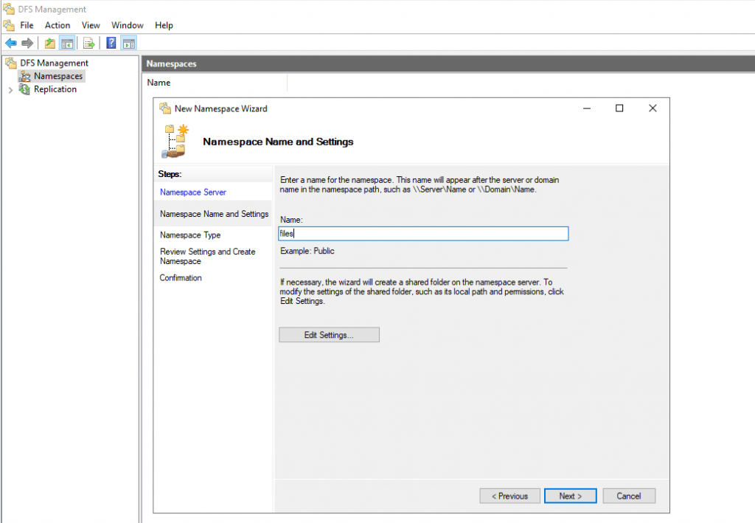Image resolution: width=755 pixels, height=523 pixels.
Task: Click the Replication node icon in tree
Action: coord(24,89)
